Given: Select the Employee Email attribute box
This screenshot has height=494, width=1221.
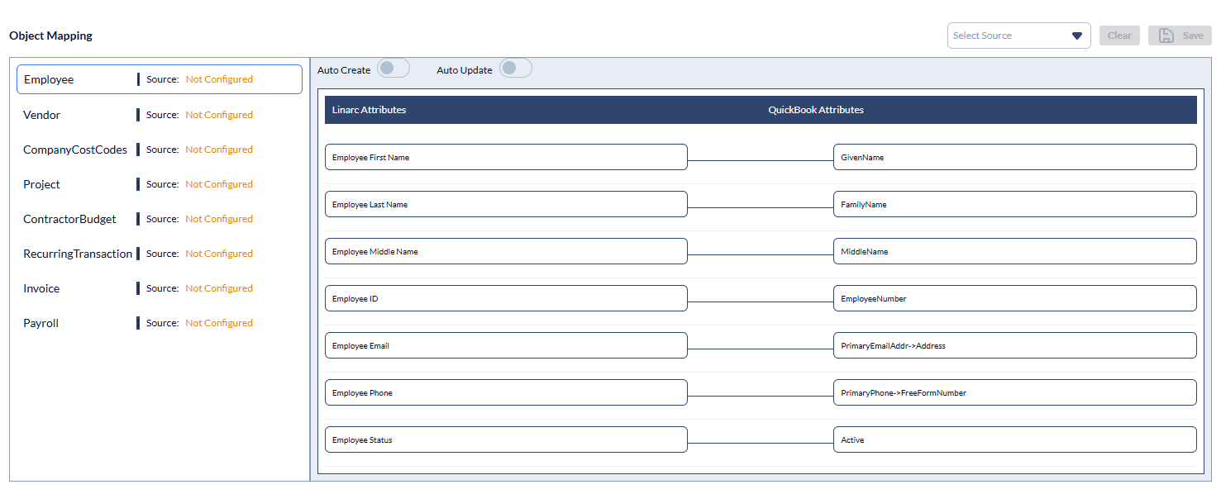Looking at the screenshot, I should pyautogui.click(x=505, y=345).
